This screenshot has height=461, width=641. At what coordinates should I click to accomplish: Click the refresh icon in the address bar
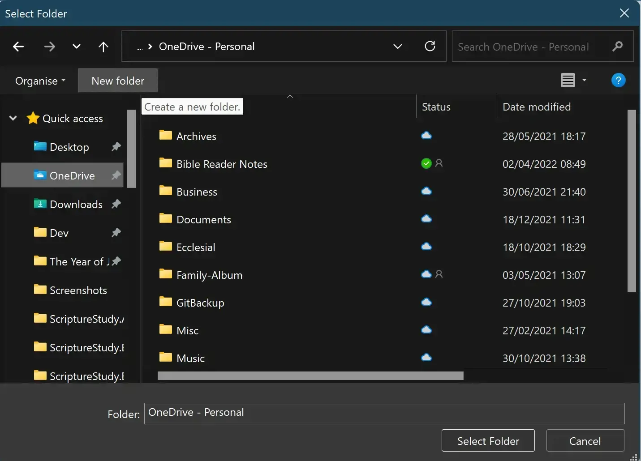pyautogui.click(x=430, y=46)
